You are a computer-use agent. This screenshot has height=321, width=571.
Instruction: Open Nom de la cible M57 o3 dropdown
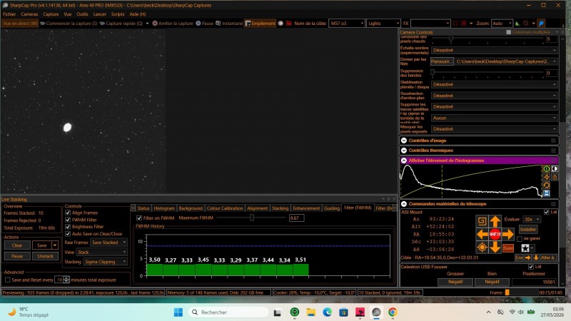click(346, 24)
